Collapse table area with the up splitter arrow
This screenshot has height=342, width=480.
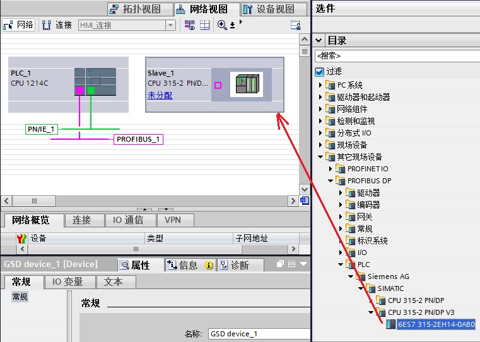click(144, 209)
